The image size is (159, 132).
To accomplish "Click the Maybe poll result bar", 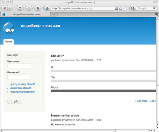I will click(x=104, y=91).
